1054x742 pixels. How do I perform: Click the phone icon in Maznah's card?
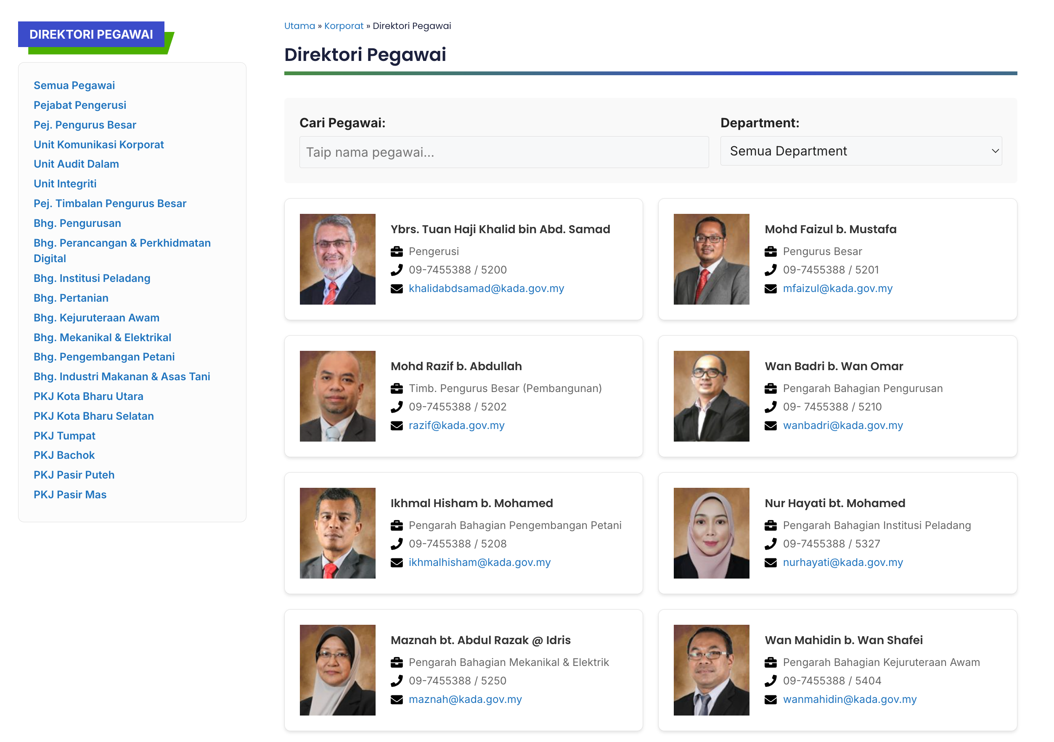[397, 681]
